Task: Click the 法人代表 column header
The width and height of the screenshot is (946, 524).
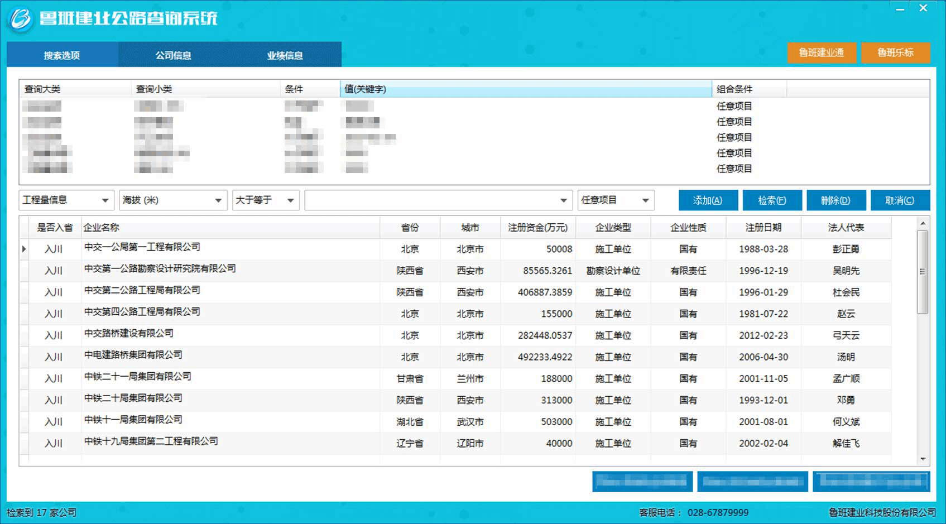Action: (x=846, y=228)
